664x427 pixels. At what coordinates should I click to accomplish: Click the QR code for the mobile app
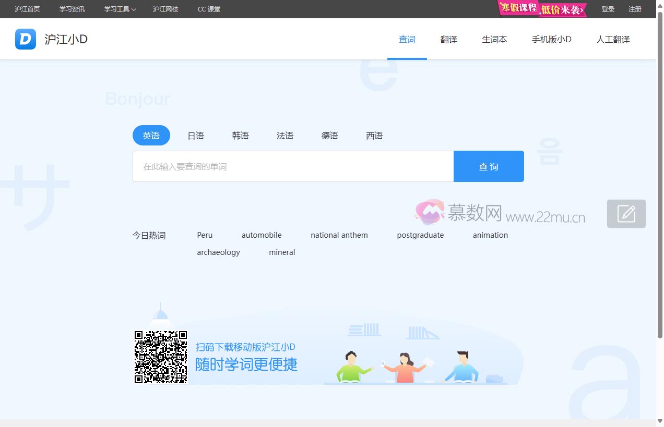[160, 357]
